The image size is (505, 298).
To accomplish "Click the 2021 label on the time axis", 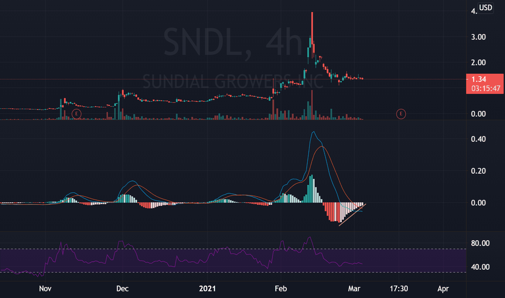I will (x=208, y=288).
